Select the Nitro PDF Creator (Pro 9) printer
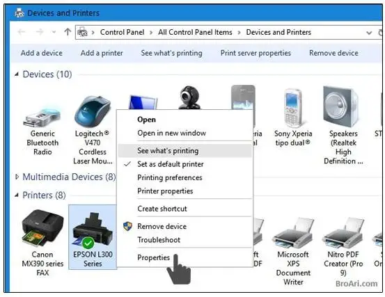This screenshot has width=385, height=297. click(x=343, y=233)
